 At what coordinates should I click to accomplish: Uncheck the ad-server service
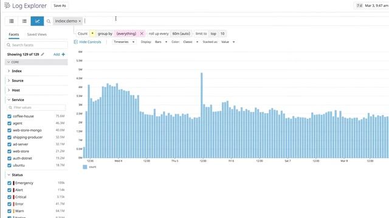coord(10,144)
